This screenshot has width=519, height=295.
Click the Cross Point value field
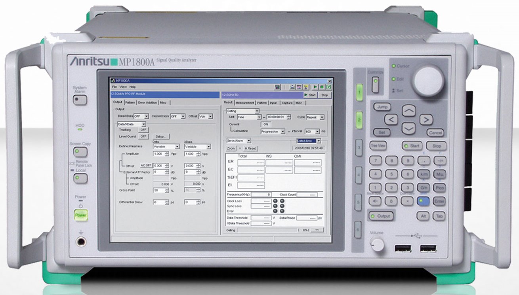tap(159, 190)
